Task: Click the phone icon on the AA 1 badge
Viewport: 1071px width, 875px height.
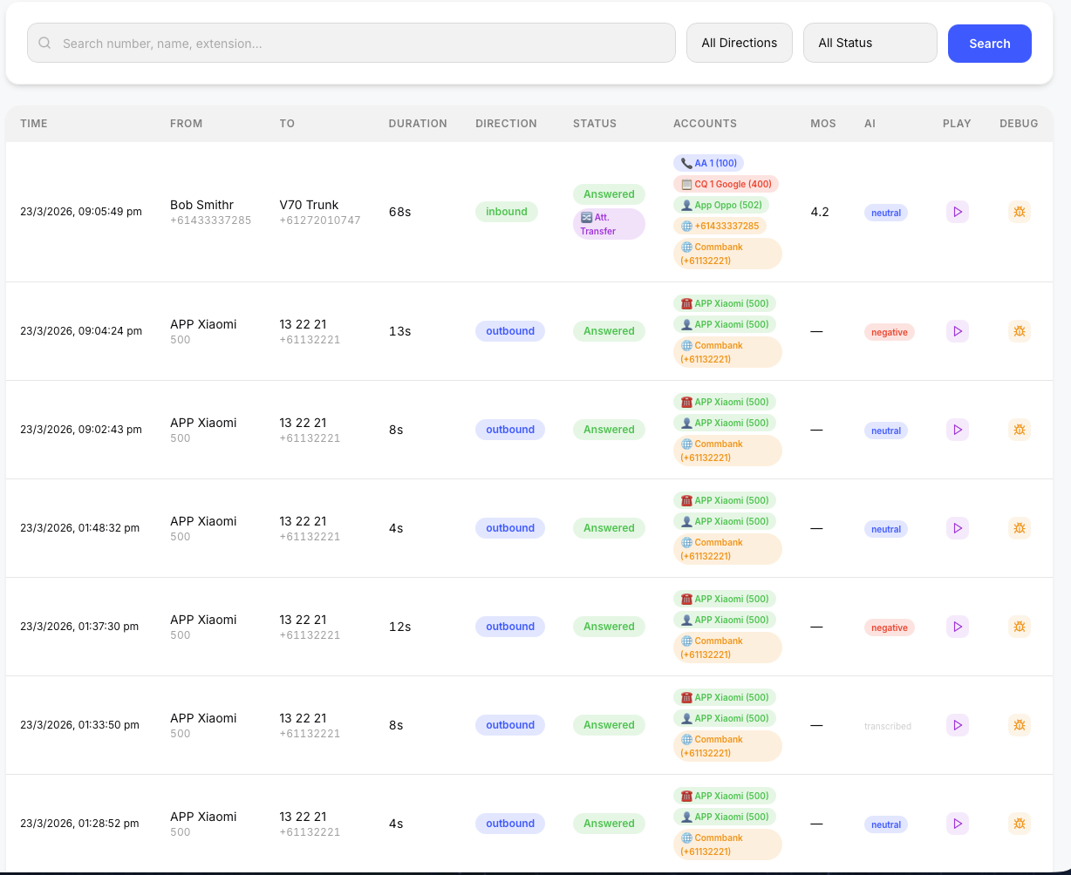Action: click(x=686, y=163)
